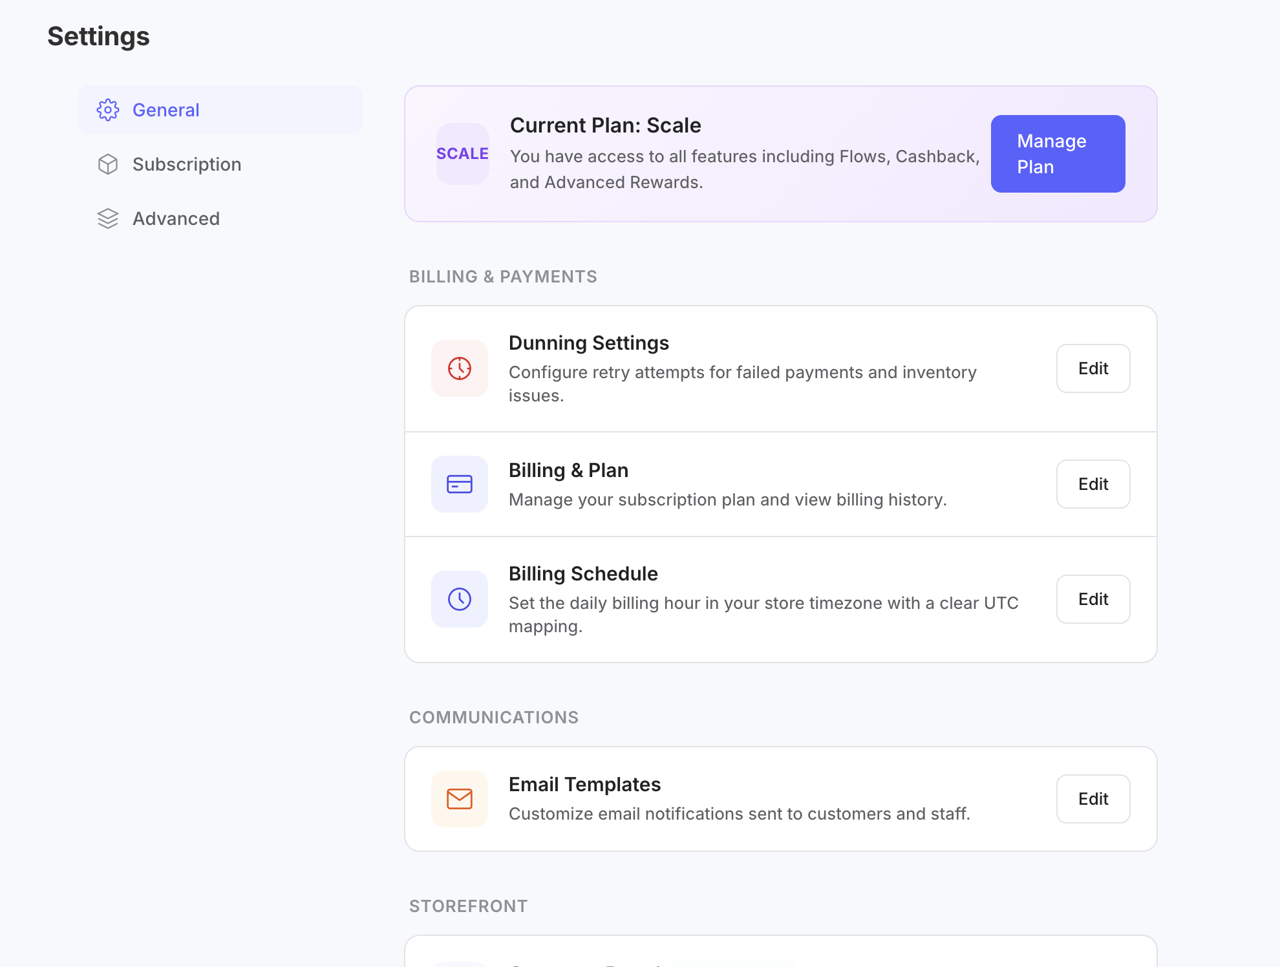Viewport: 1280px width, 967px height.
Task: Click the Billing & Plan credit card icon
Action: (460, 484)
